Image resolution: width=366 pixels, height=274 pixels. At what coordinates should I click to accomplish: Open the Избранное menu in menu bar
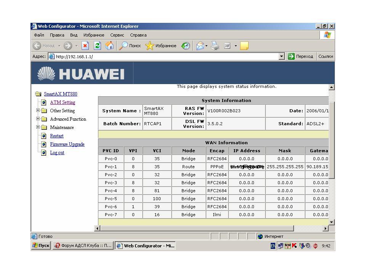pos(94,35)
